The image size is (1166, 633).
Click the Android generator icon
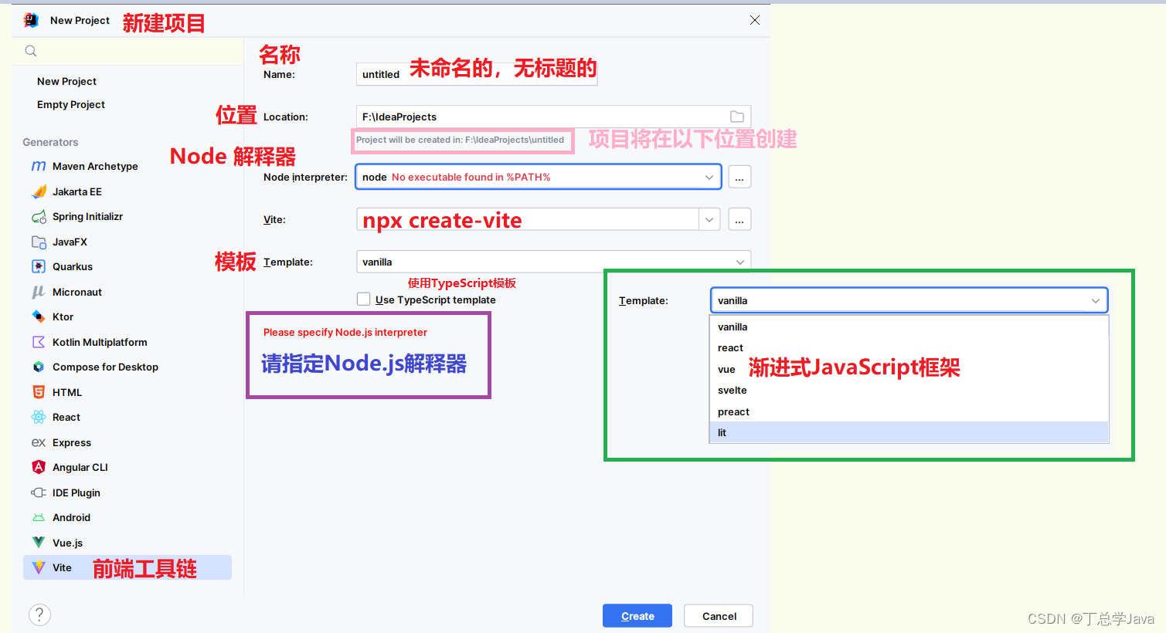[39, 517]
